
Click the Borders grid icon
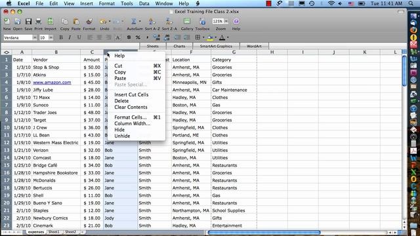pyautogui.click(x=198, y=37)
